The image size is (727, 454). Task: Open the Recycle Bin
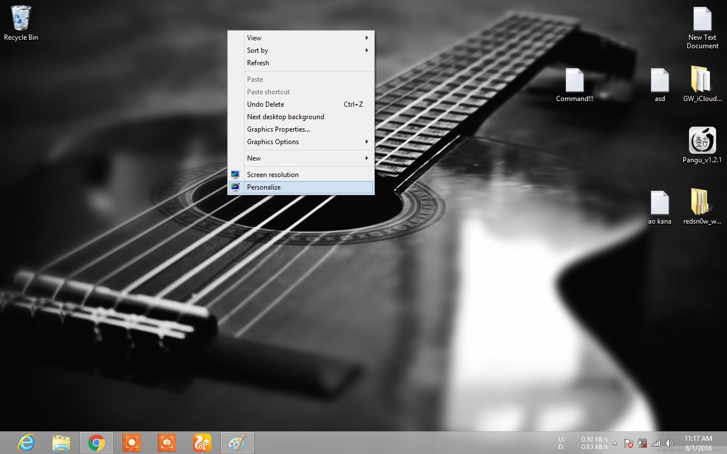point(20,17)
